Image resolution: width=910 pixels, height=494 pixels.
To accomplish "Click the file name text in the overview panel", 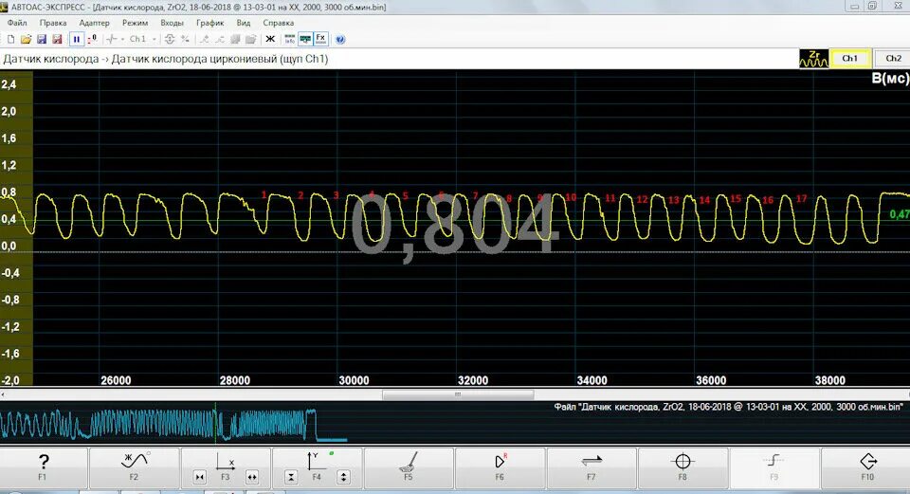I will pyautogui.click(x=728, y=407).
